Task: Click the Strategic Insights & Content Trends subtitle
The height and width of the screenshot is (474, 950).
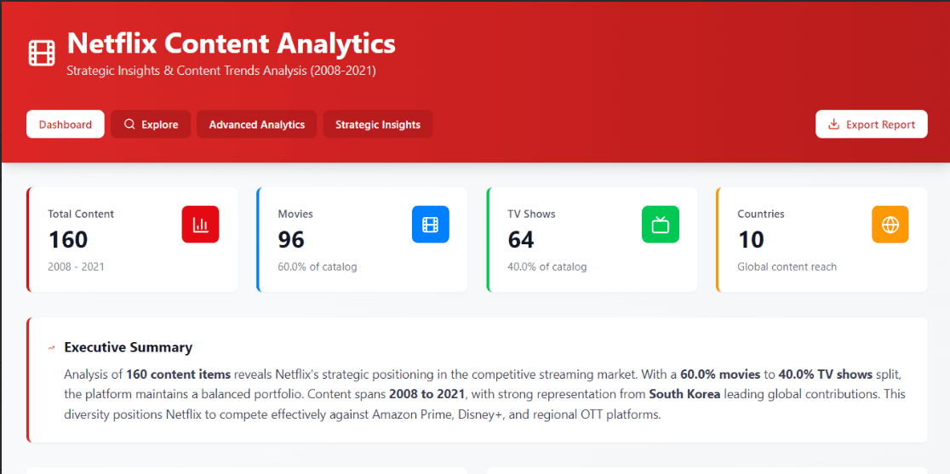Action: click(221, 71)
